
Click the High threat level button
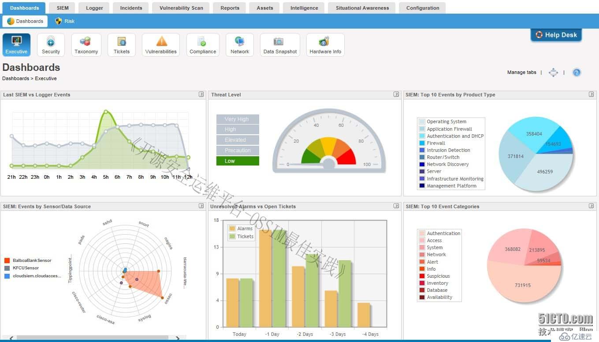[238, 129]
